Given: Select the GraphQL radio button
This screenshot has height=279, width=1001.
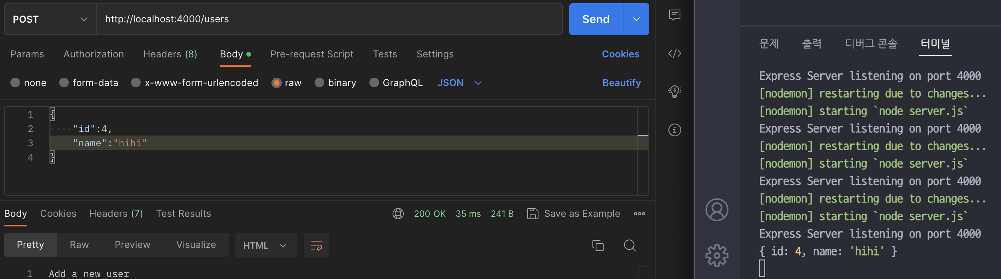Looking at the screenshot, I should click(374, 83).
